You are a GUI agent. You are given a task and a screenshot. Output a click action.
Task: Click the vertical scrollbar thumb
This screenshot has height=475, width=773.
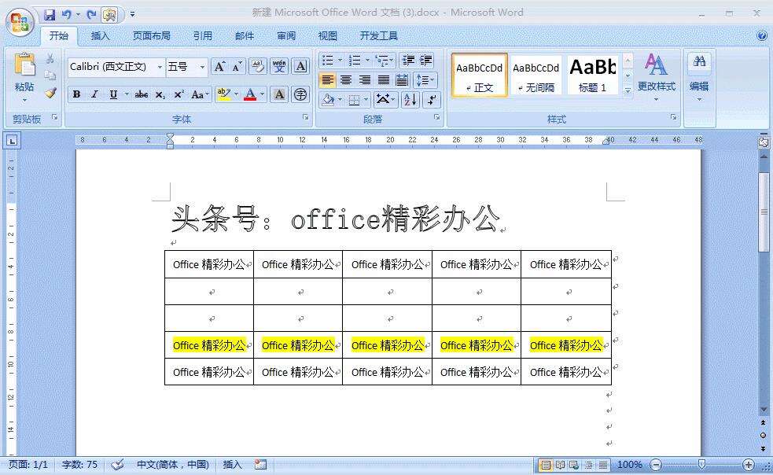(x=764, y=212)
